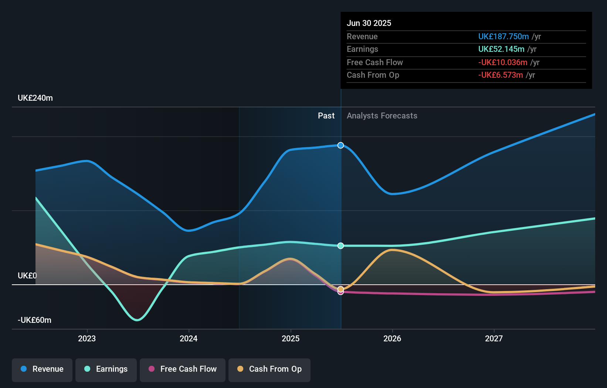
Task: Click the UK£240m y-axis label
Action: (35, 98)
